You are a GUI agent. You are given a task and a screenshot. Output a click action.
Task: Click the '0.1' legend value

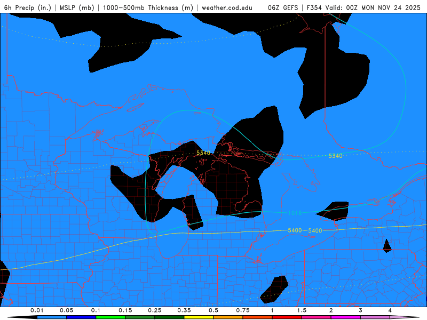(x=96, y=310)
